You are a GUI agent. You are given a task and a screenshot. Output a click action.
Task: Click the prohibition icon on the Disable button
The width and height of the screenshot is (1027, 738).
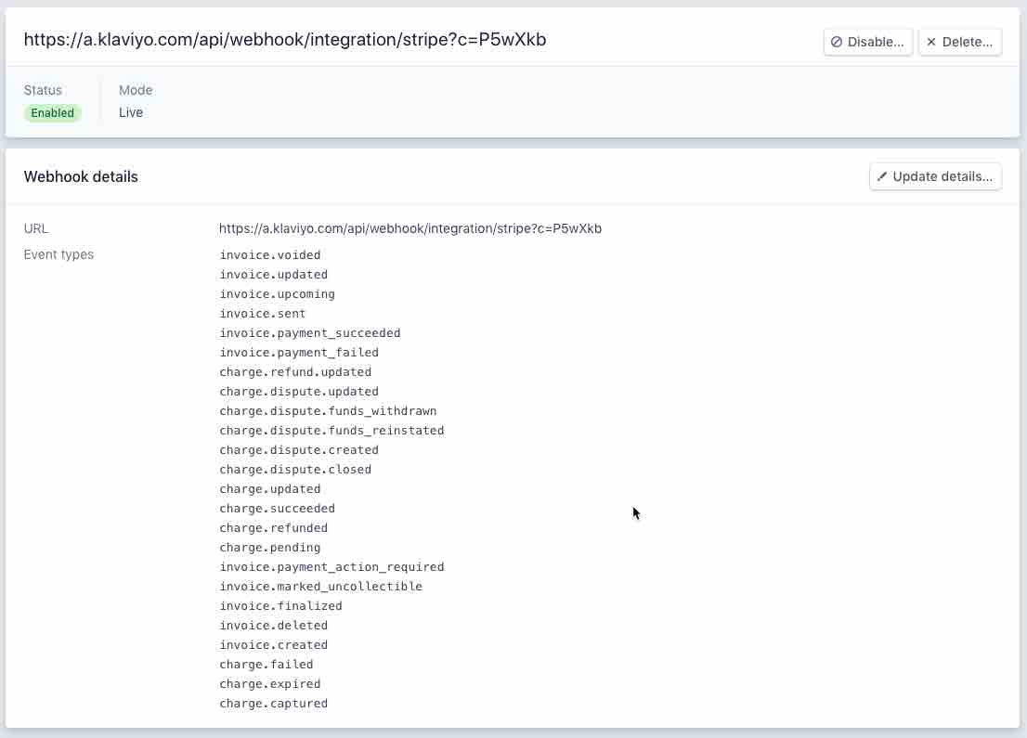tap(837, 41)
